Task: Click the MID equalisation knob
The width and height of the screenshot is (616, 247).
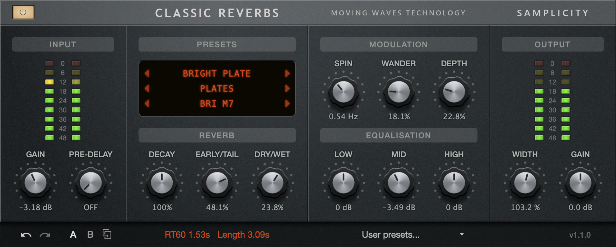Action: click(399, 183)
